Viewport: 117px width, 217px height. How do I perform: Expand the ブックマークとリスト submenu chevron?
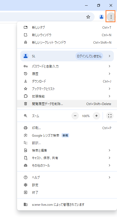pos(110,89)
